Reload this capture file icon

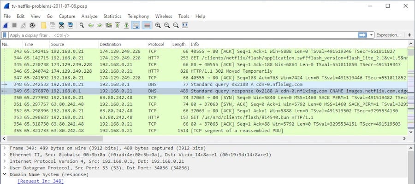click(x=71, y=25)
